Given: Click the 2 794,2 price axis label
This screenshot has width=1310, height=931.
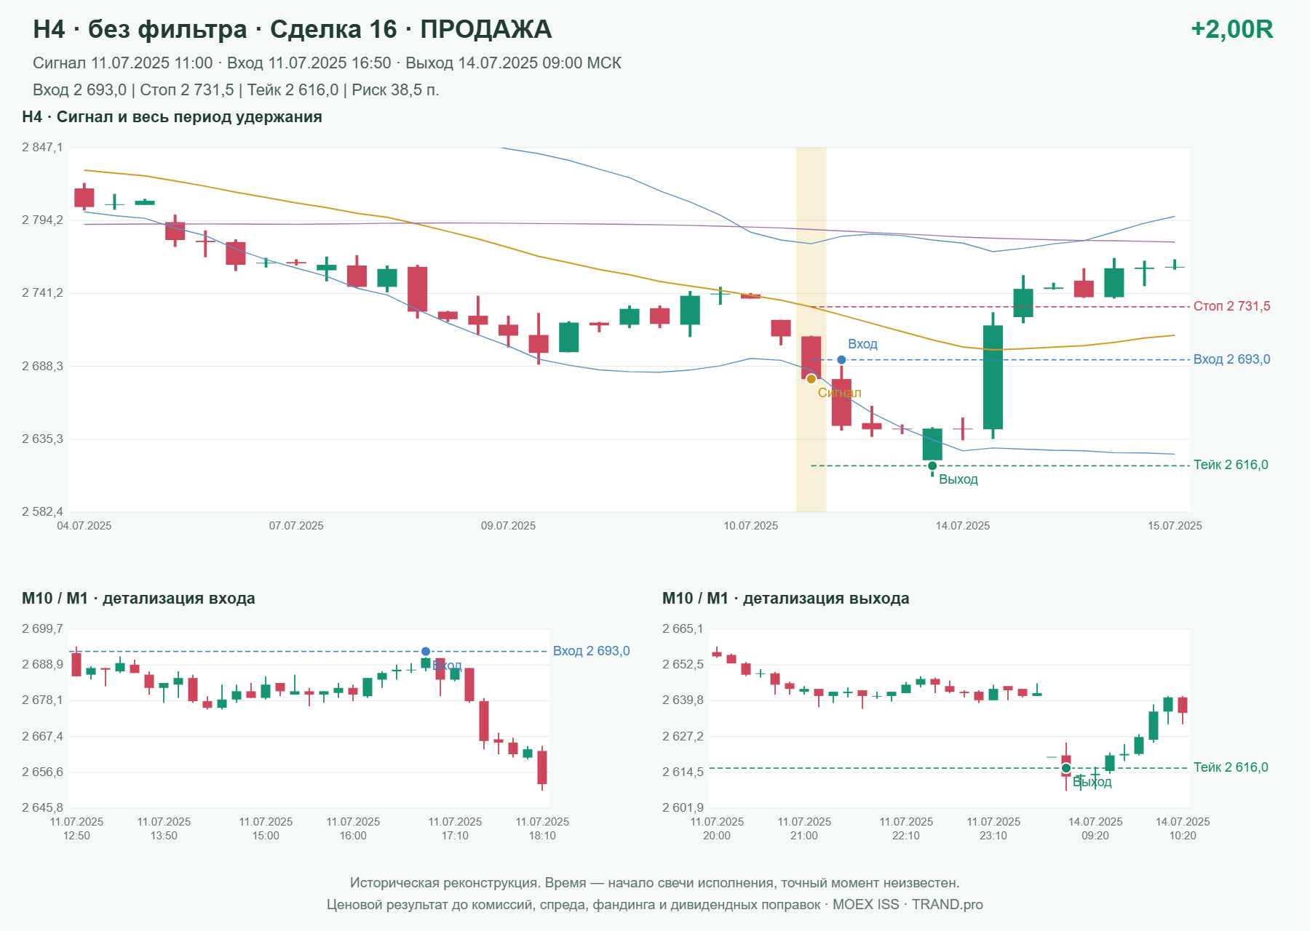Looking at the screenshot, I should pos(42,220).
